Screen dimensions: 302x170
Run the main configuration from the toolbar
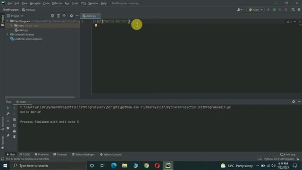(268, 9)
